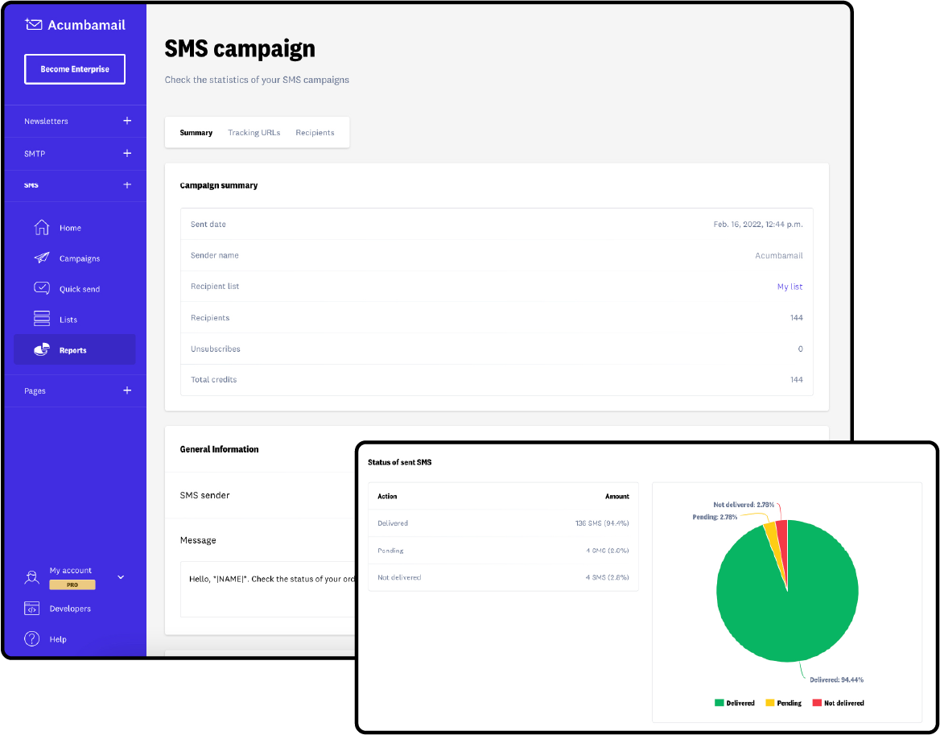This screenshot has height=735, width=940.
Task: Expand the Pages section plus sign
Action: [126, 390]
